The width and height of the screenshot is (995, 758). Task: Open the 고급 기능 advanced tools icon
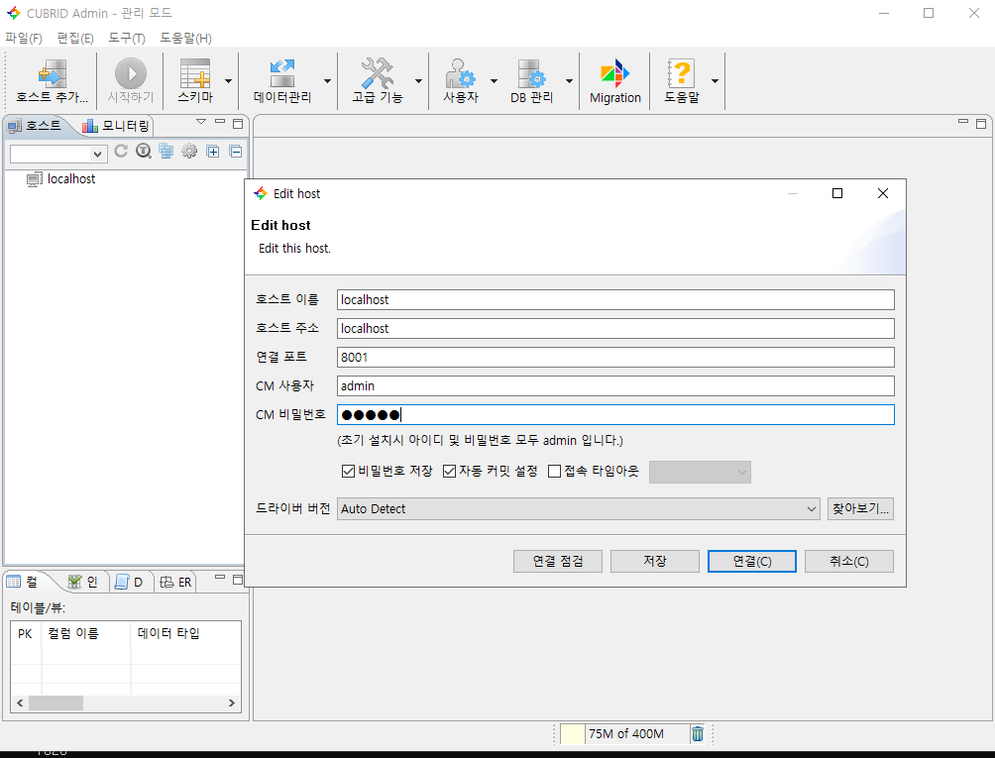click(378, 74)
